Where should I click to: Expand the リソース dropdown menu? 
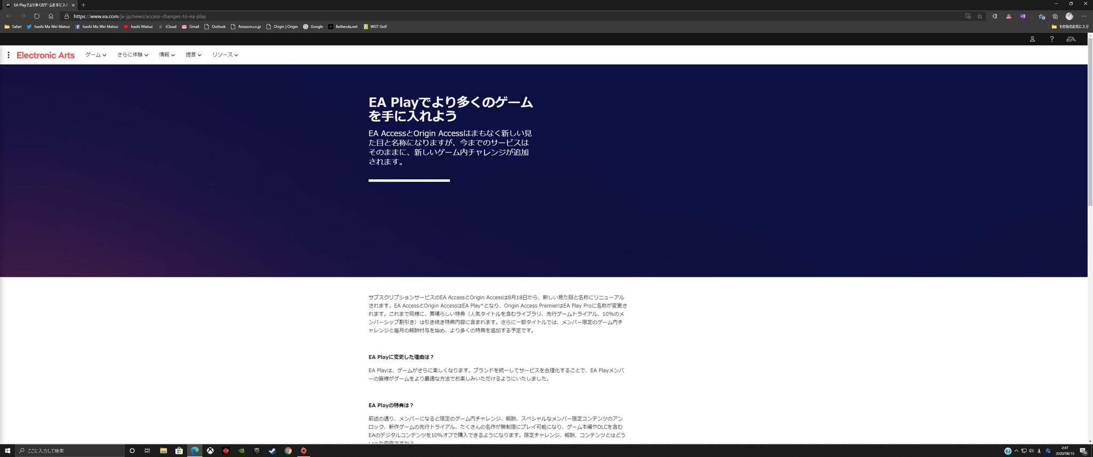pyautogui.click(x=225, y=55)
